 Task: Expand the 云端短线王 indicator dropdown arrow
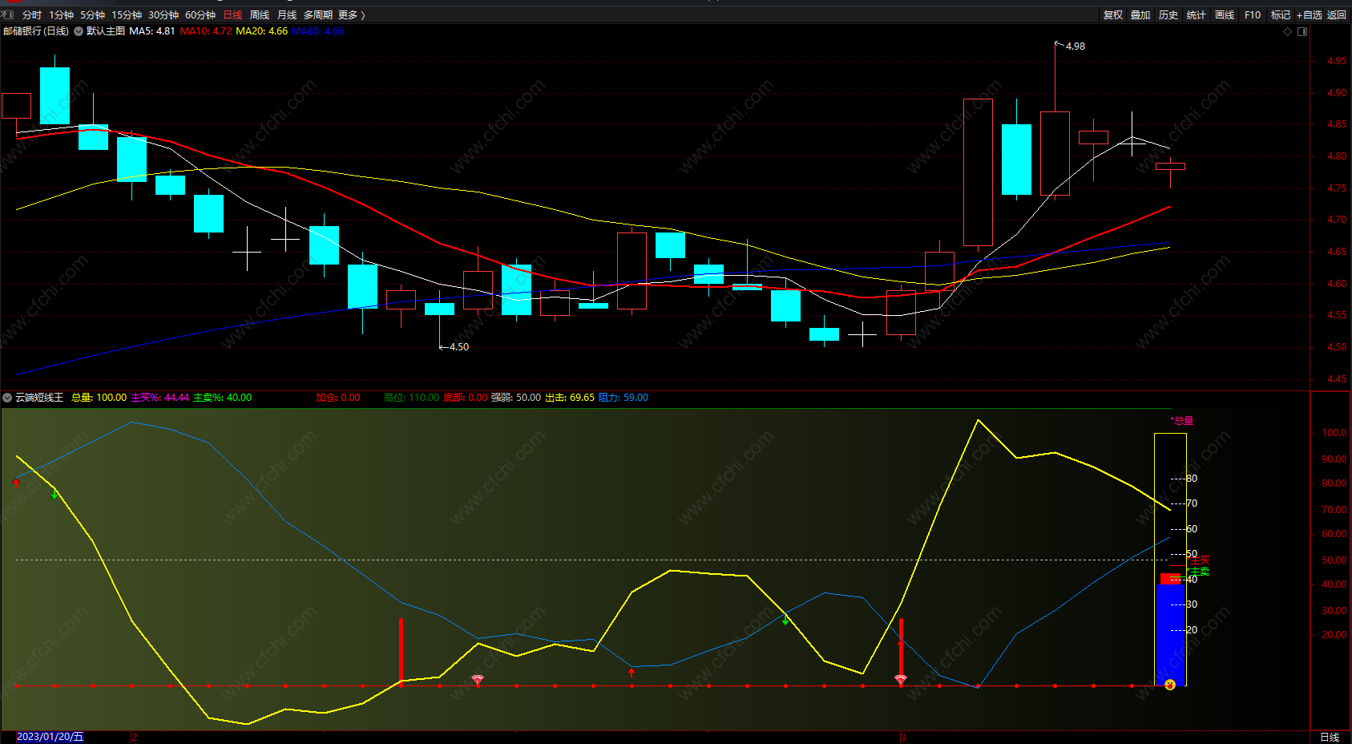7,398
